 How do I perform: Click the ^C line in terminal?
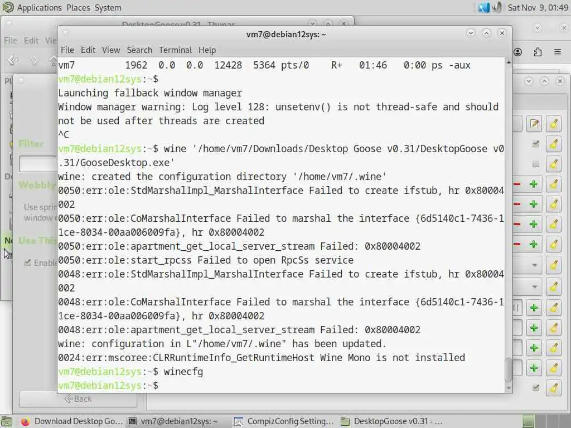(x=64, y=135)
